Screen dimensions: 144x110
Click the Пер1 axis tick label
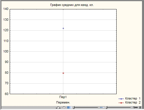click(x=63, y=97)
